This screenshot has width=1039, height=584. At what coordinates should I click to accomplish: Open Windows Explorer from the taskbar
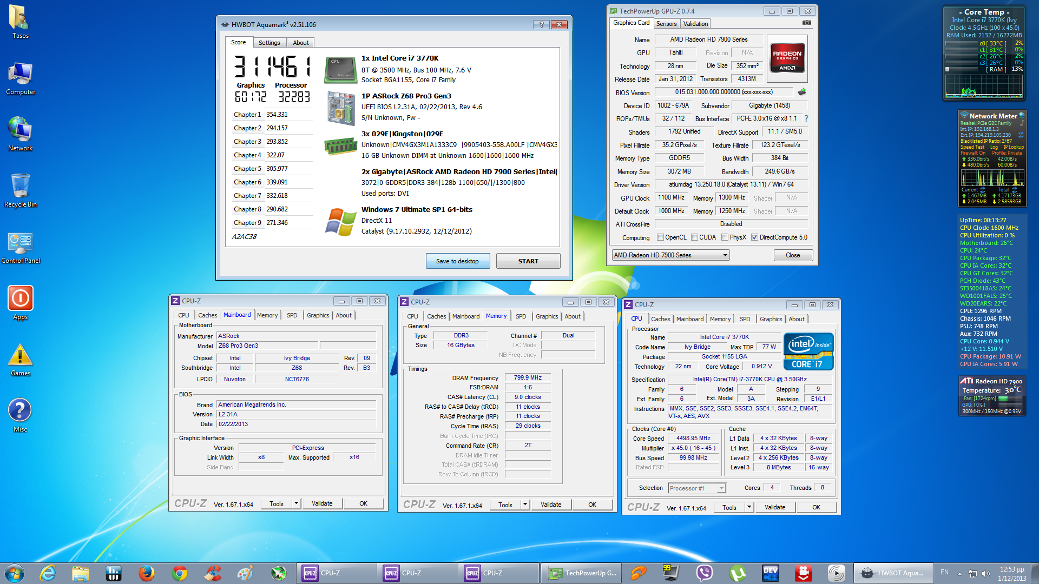pyautogui.click(x=80, y=573)
